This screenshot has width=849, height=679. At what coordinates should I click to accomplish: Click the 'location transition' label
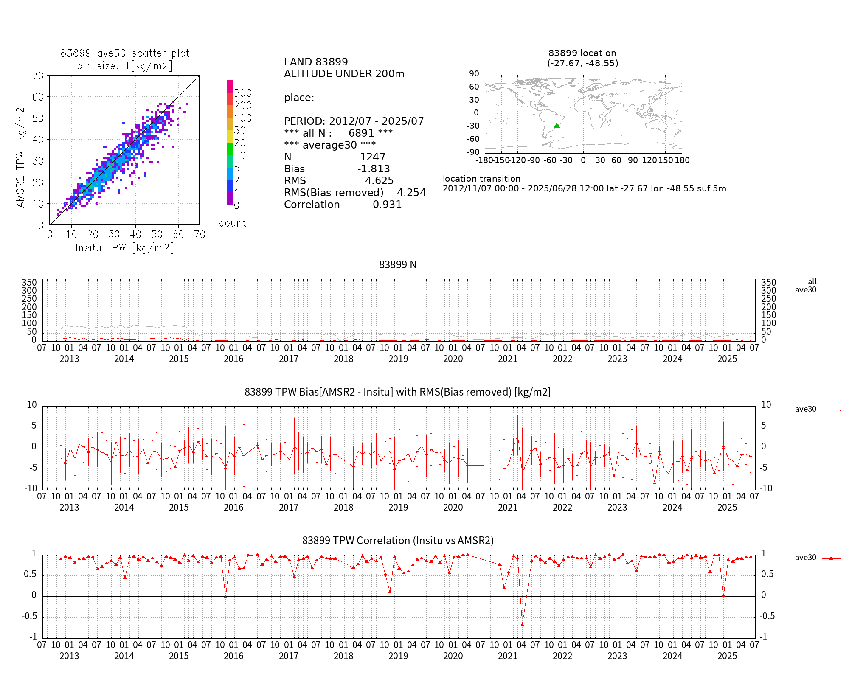481,179
